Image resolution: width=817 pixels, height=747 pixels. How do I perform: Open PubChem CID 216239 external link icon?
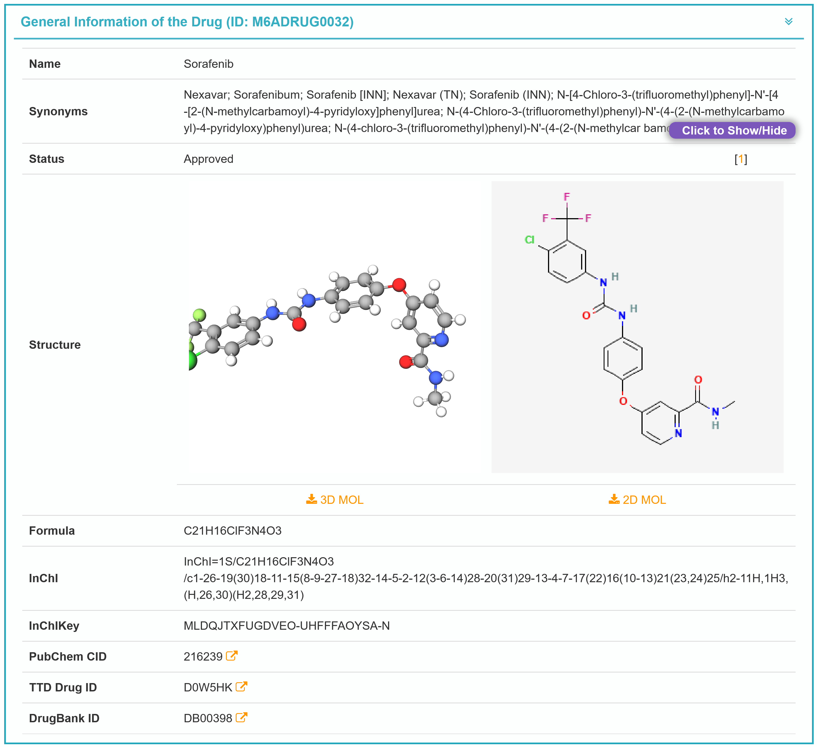tap(231, 656)
